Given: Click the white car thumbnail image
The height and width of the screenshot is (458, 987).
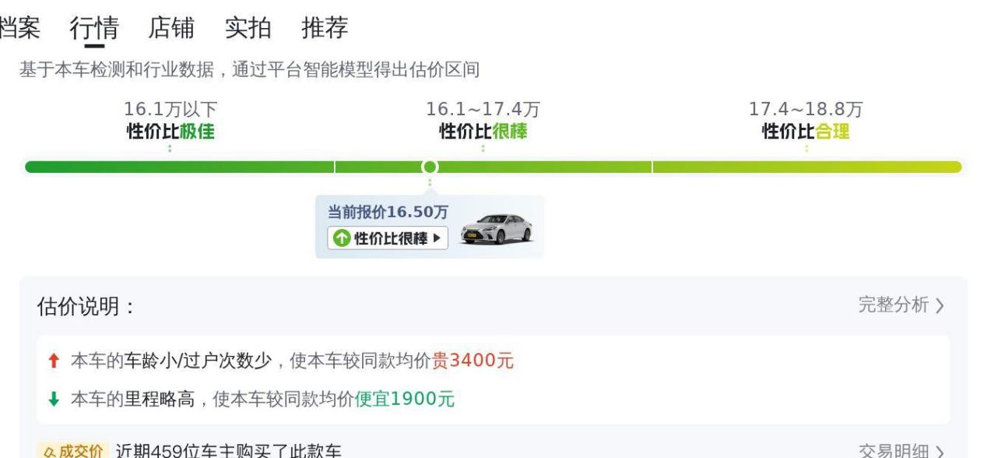Looking at the screenshot, I should tap(497, 229).
